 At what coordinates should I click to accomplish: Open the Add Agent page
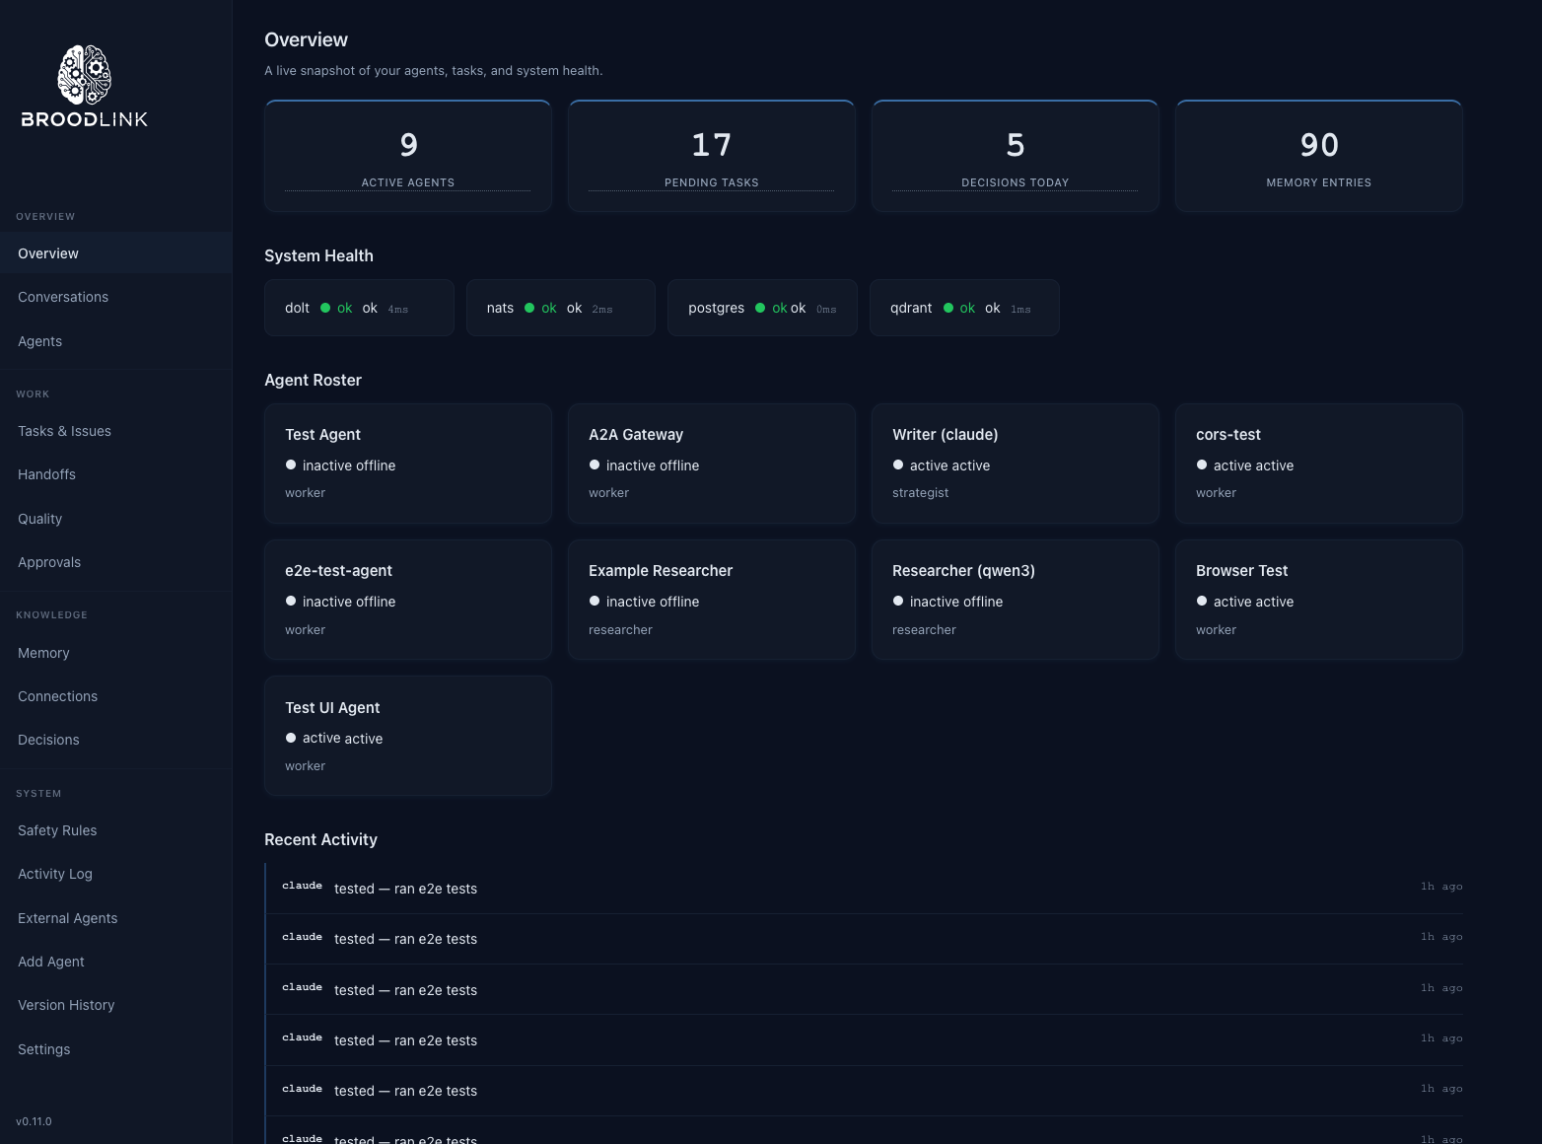(50, 962)
